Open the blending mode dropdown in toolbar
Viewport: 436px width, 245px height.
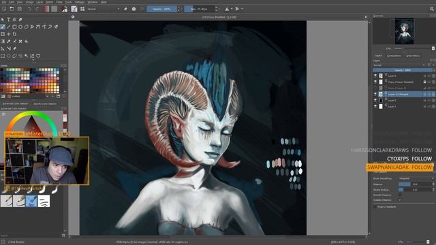104,9
